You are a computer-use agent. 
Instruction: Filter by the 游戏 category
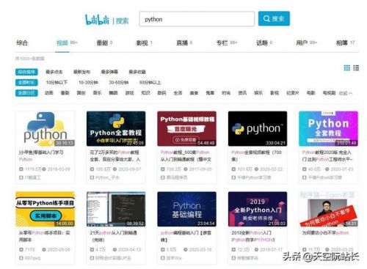coord(129,93)
